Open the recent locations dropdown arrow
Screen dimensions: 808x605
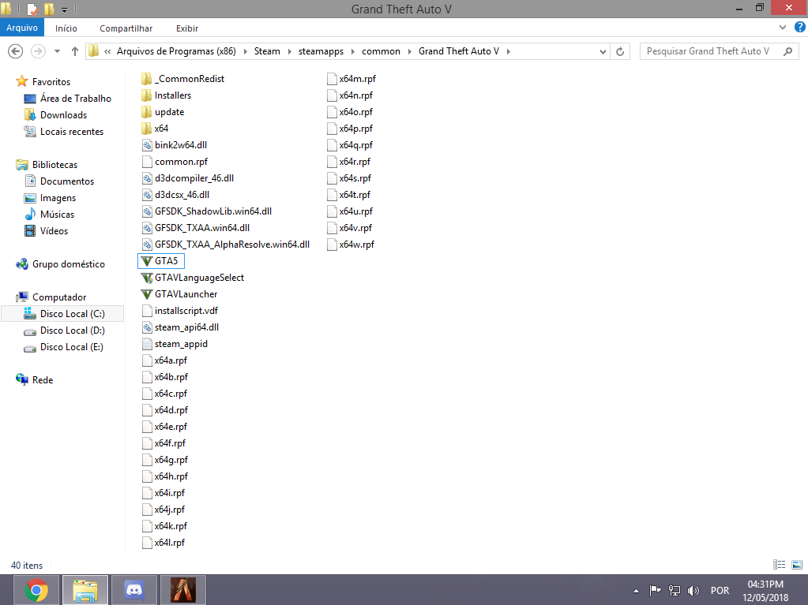pyautogui.click(x=57, y=51)
